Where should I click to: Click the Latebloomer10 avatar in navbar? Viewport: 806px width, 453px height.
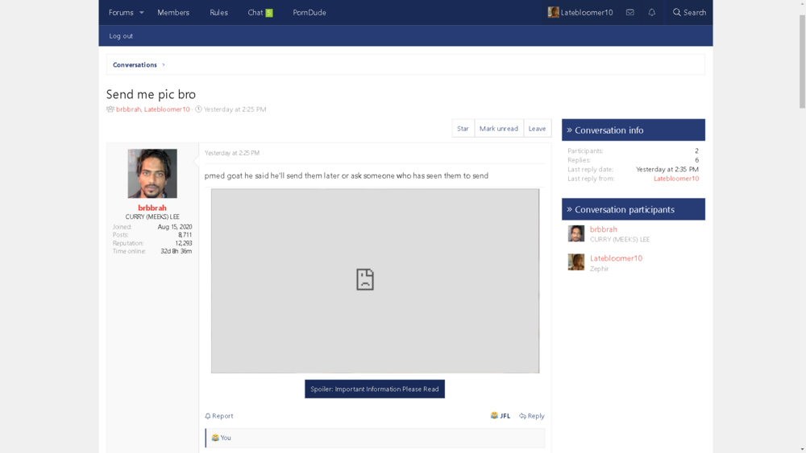coord(553,12)
